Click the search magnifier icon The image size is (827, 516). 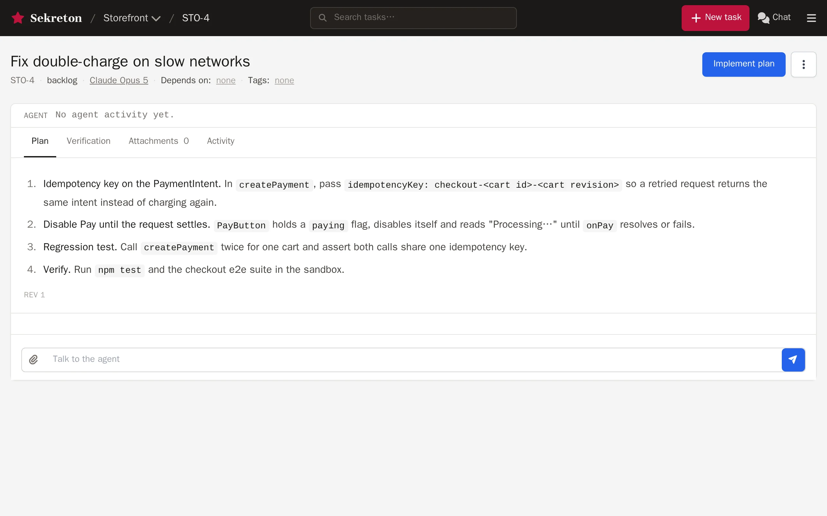point(322,17)
